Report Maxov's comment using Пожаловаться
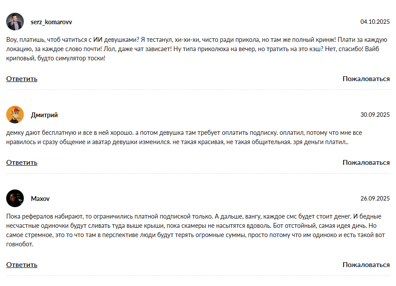Screen dimensions: 396x286 tap(366, 265)
